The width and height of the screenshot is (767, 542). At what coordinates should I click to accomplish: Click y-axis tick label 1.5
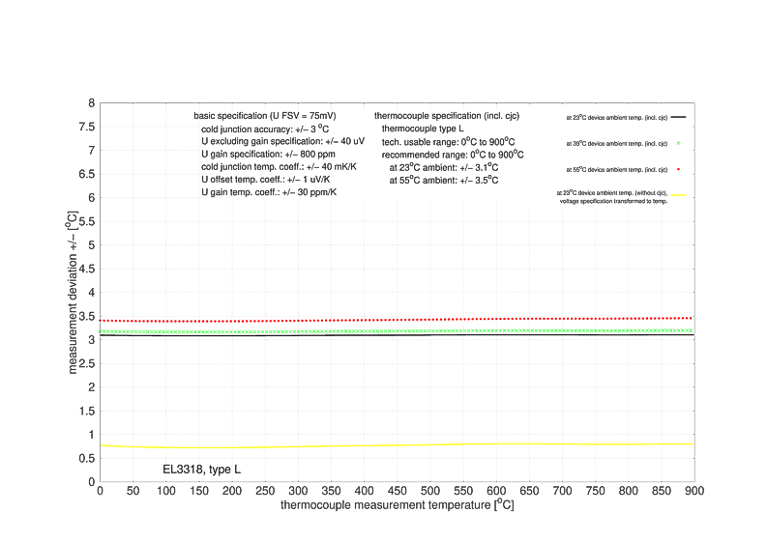point(87,411)
